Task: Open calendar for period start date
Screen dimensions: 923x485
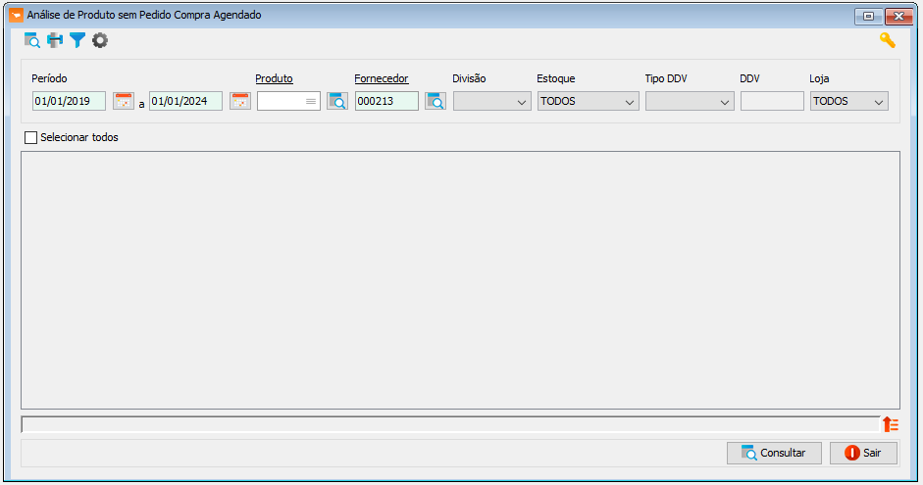Action: pyautogui.click(x=124, y=101)
